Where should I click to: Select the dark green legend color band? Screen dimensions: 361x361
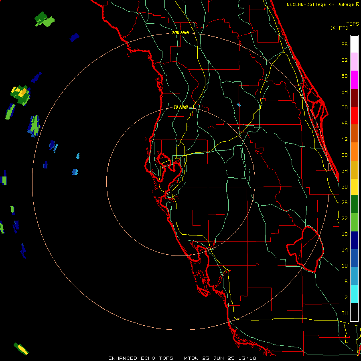(354, 204)
